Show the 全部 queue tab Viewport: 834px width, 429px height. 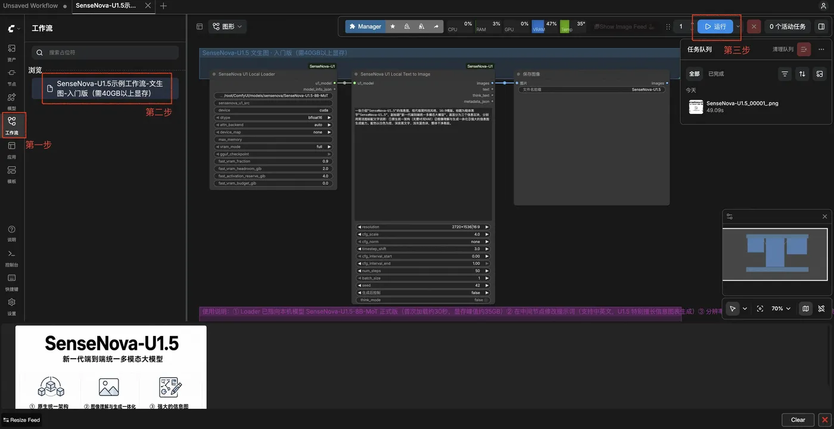(x=695, y=74)
